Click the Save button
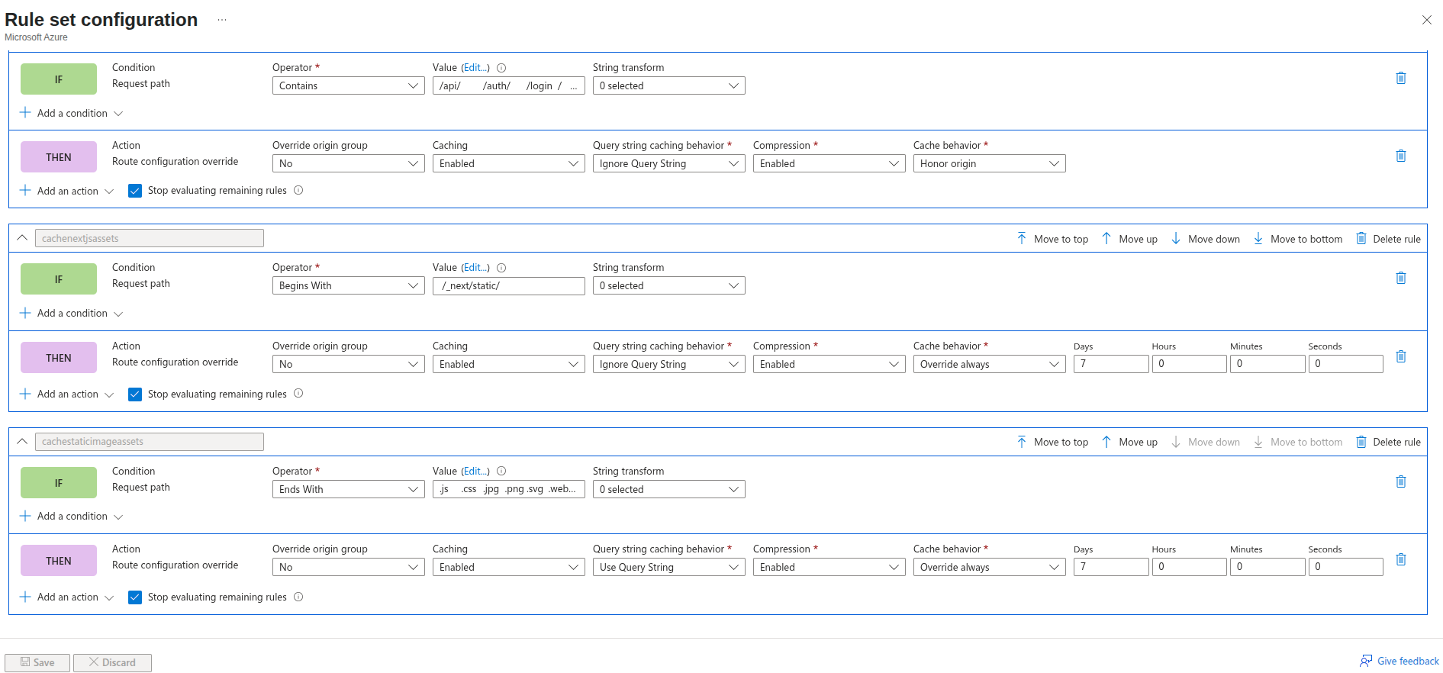 [37, 662]
